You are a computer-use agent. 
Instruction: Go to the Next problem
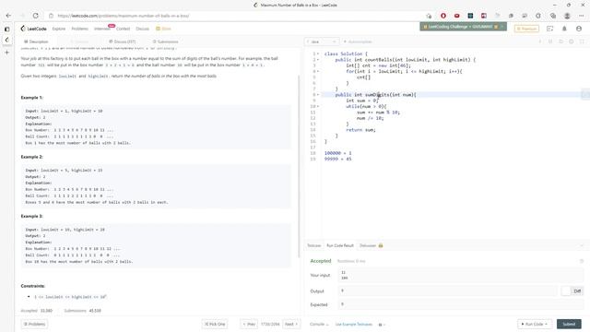point(291,324)
